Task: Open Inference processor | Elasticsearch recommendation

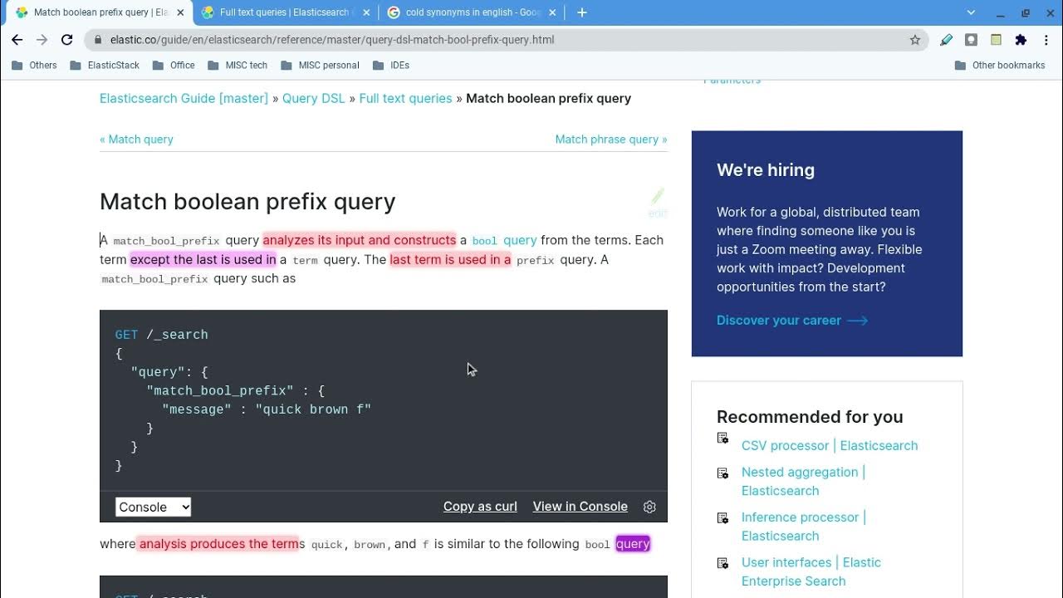Action: point(804,526)
